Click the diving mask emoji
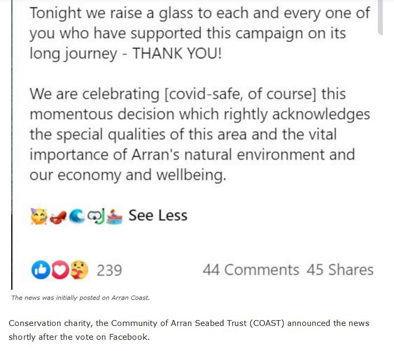The image size is (394, 351). (96, 216)
